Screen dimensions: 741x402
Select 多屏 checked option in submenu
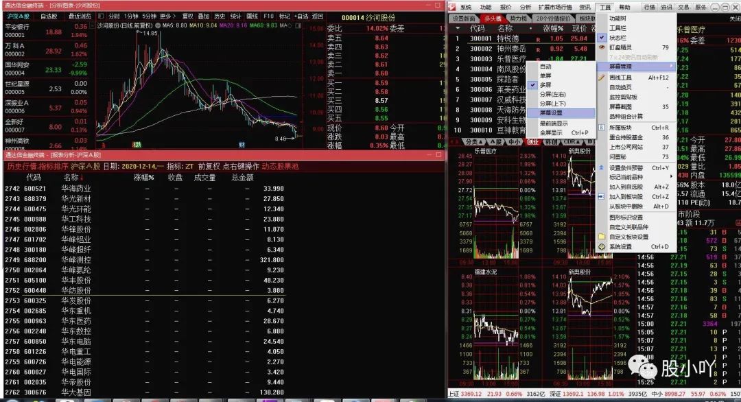coord(560,85)
